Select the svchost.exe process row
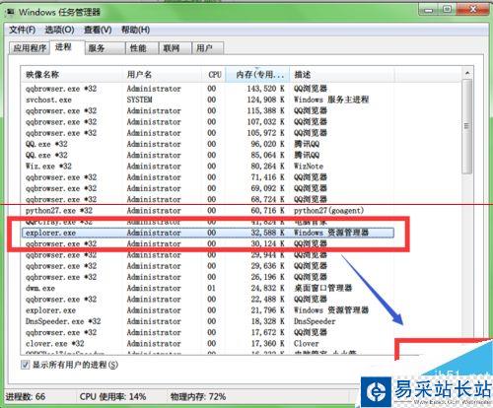493x408 pixels. coord(208,100)
